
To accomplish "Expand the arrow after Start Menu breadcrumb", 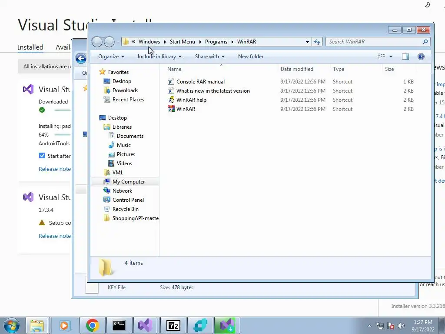I will pos(200,42).
